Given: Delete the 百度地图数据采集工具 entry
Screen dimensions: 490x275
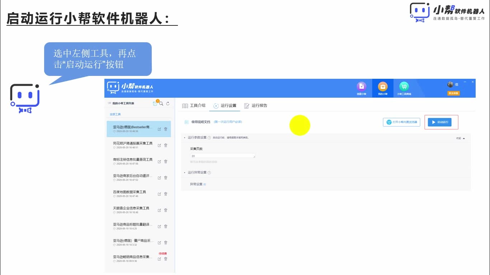Looking at the screenshot, I should 166,194.
